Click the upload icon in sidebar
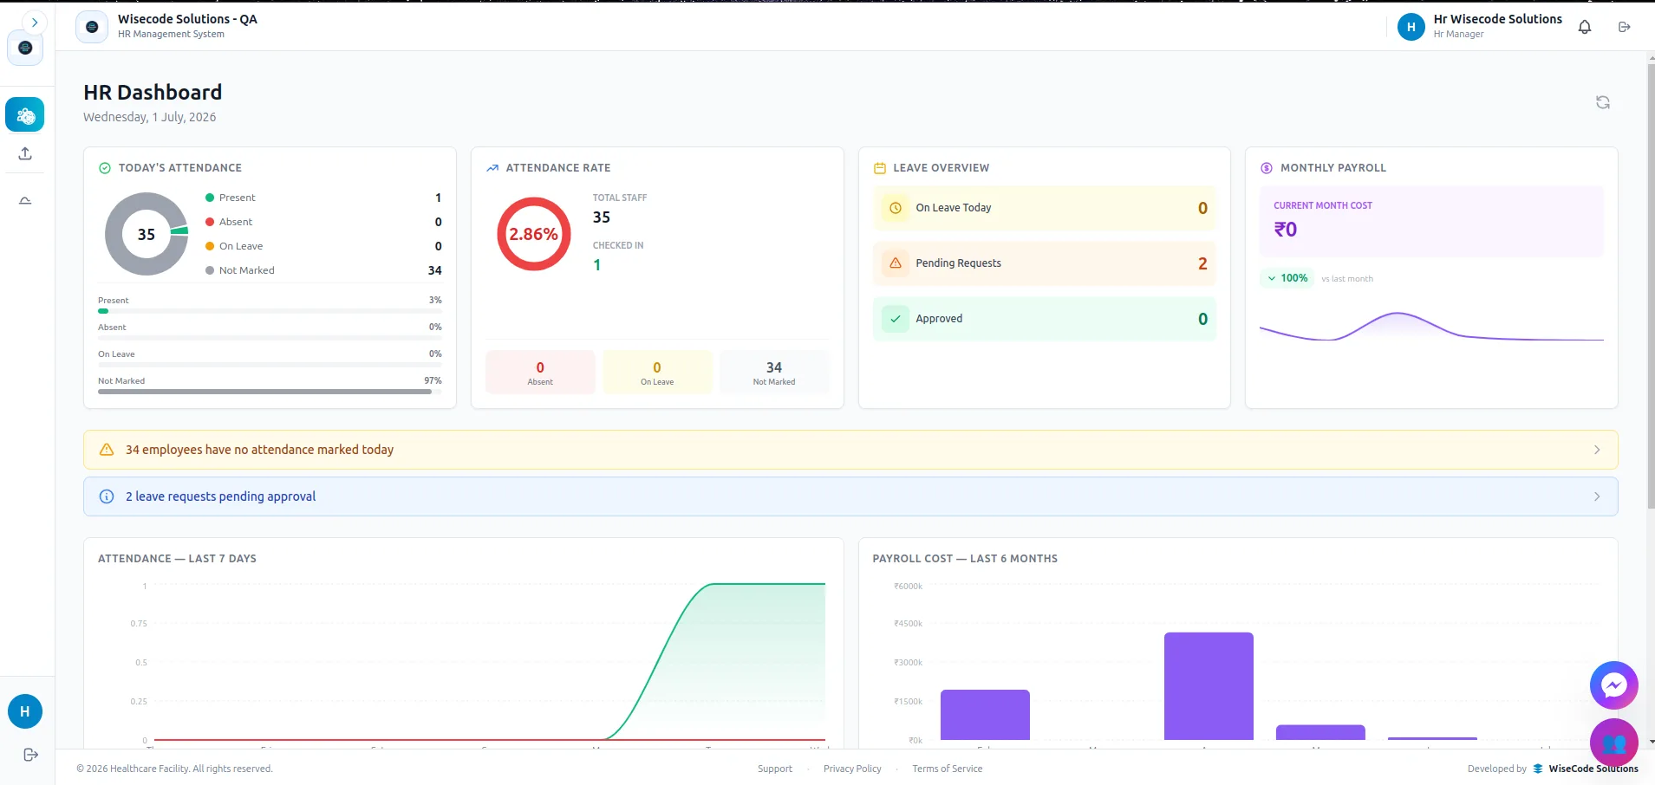Viewport: 1655px width, 785px height. [25, 153]
